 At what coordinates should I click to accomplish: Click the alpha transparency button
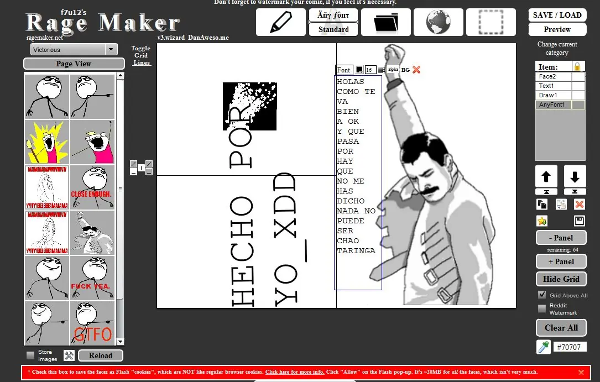point(393,70)
